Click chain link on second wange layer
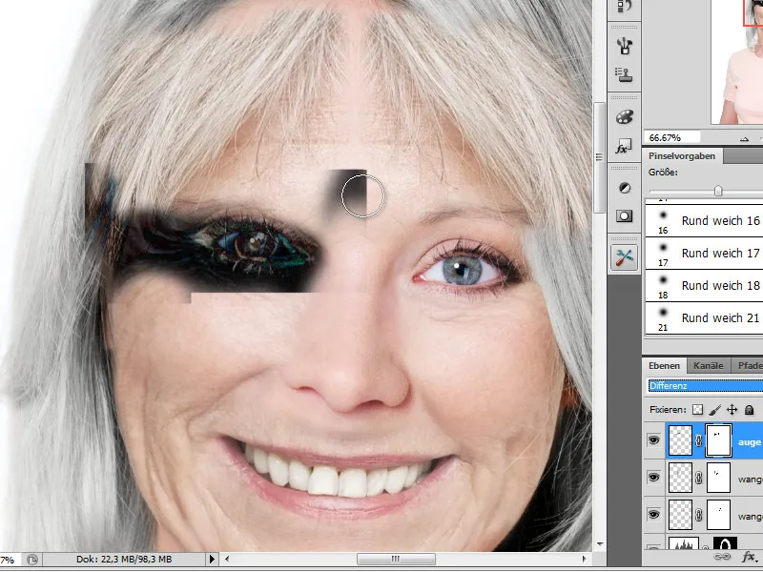This screenshot has width=763, height=572. point(699,515)
